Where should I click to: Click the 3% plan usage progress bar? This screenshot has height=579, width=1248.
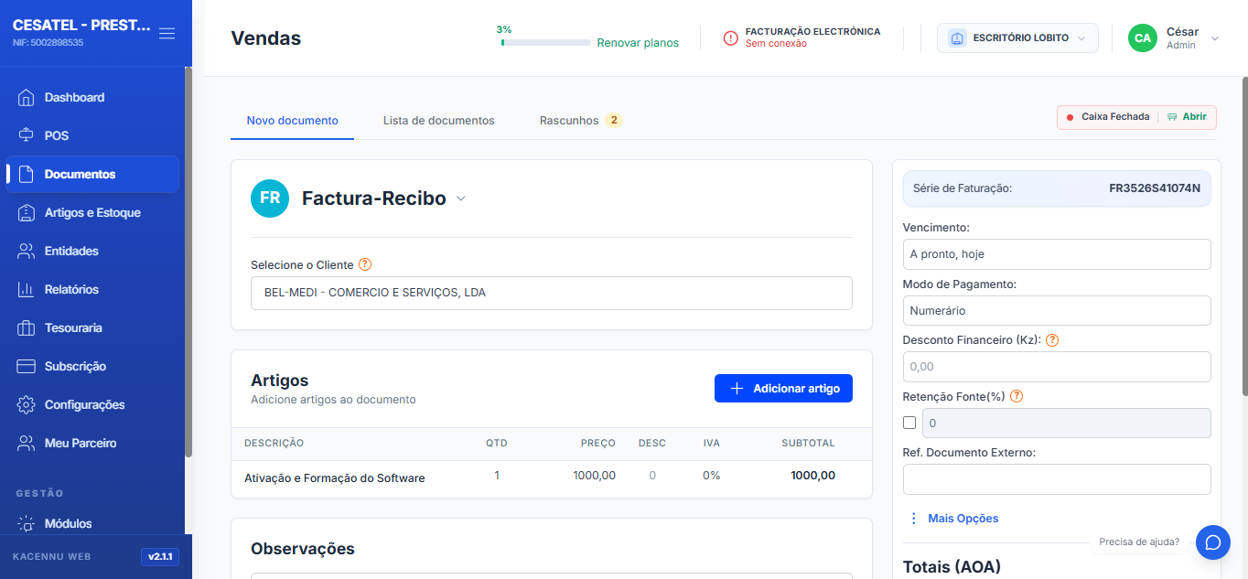(545, 42)
